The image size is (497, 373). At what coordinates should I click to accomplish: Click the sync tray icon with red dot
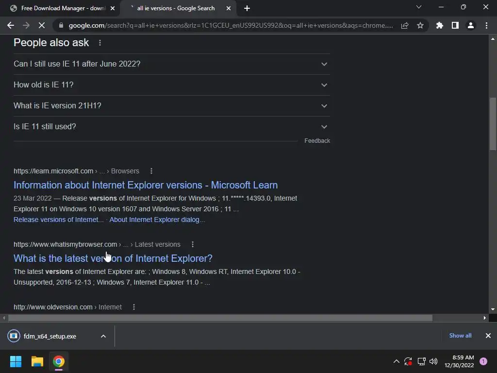[x=408, y=361]
